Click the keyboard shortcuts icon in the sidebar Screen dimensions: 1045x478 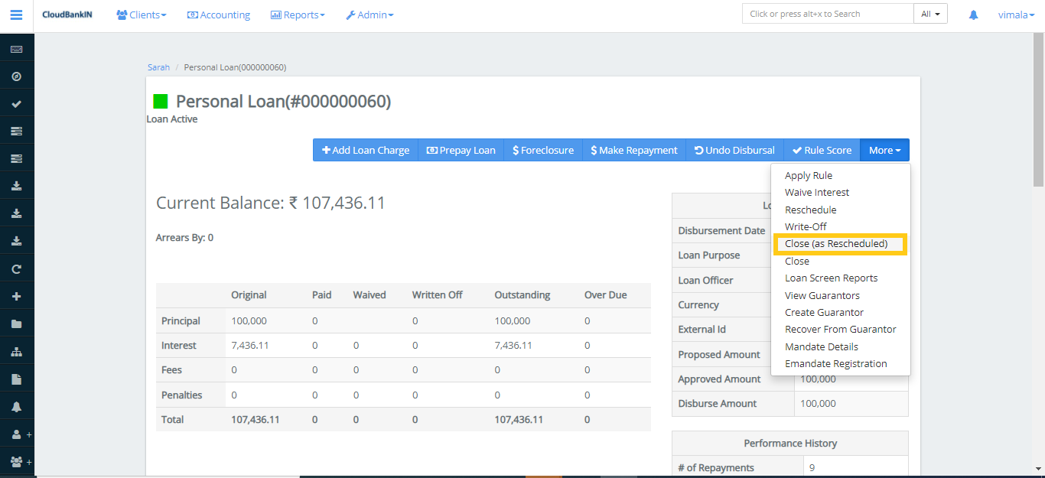[x=16, y=49]
